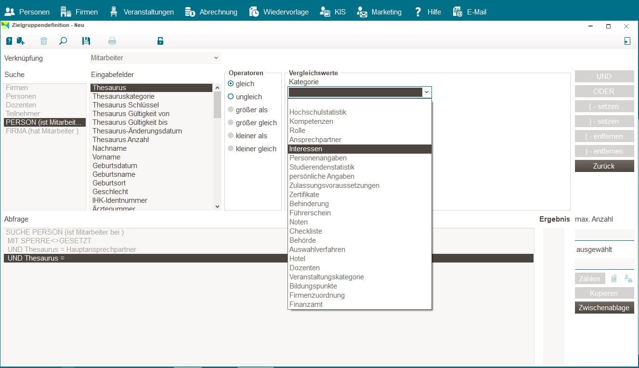This screenshot has width=639, height=368.
Task: Click the max. Anzahl input field
Action: point(604,235)
